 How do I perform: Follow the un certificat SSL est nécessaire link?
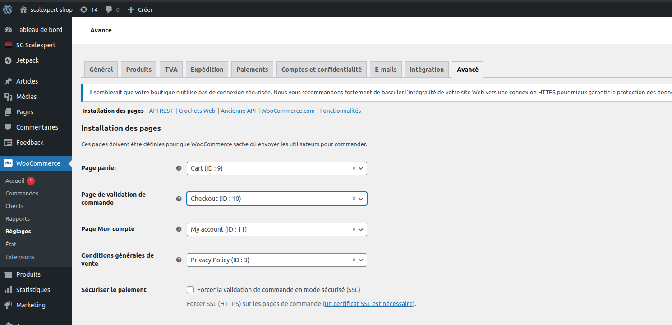[368, 304]
